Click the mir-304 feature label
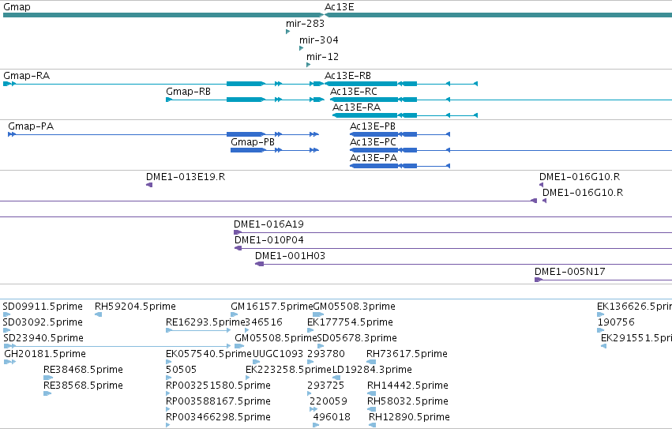The image size is (672, 429). click(x=319, y=40)
